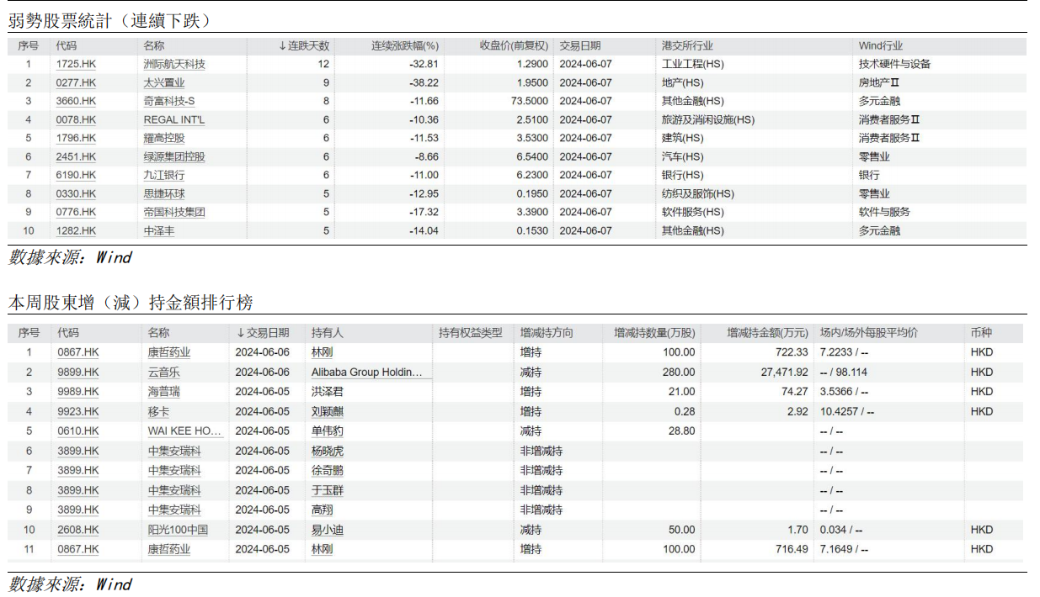The width and height of the screenshot is (1040, 597).
Task: Open stock code link 9923.HK
Action: coord(78,412)
